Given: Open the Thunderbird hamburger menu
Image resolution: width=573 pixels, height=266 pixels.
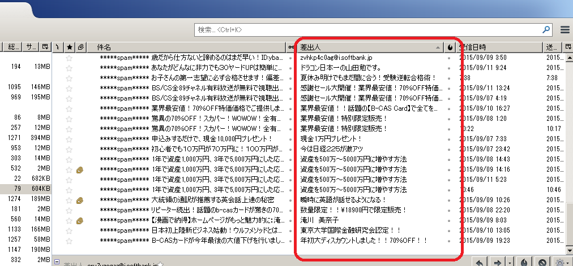Looking at the screenshot, I should click(565, 30).
